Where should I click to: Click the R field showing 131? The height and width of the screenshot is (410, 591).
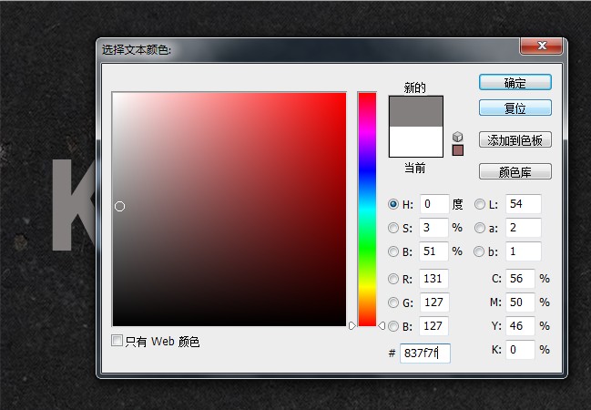[x=433, y=279]
